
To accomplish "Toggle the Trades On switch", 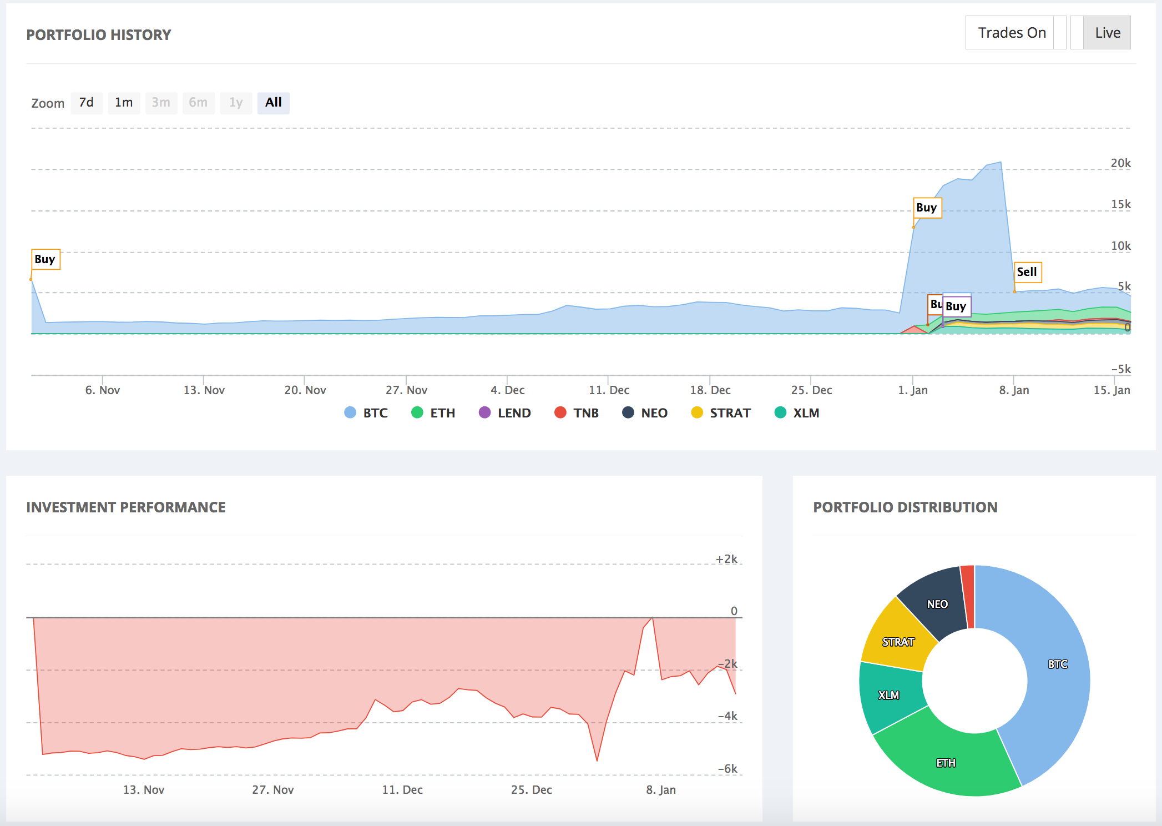I will point(1015,33).
